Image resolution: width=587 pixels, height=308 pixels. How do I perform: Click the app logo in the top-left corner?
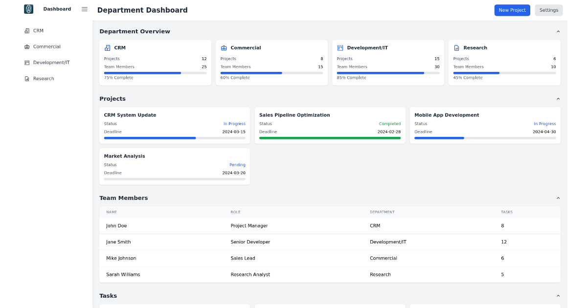click(28, 9)
